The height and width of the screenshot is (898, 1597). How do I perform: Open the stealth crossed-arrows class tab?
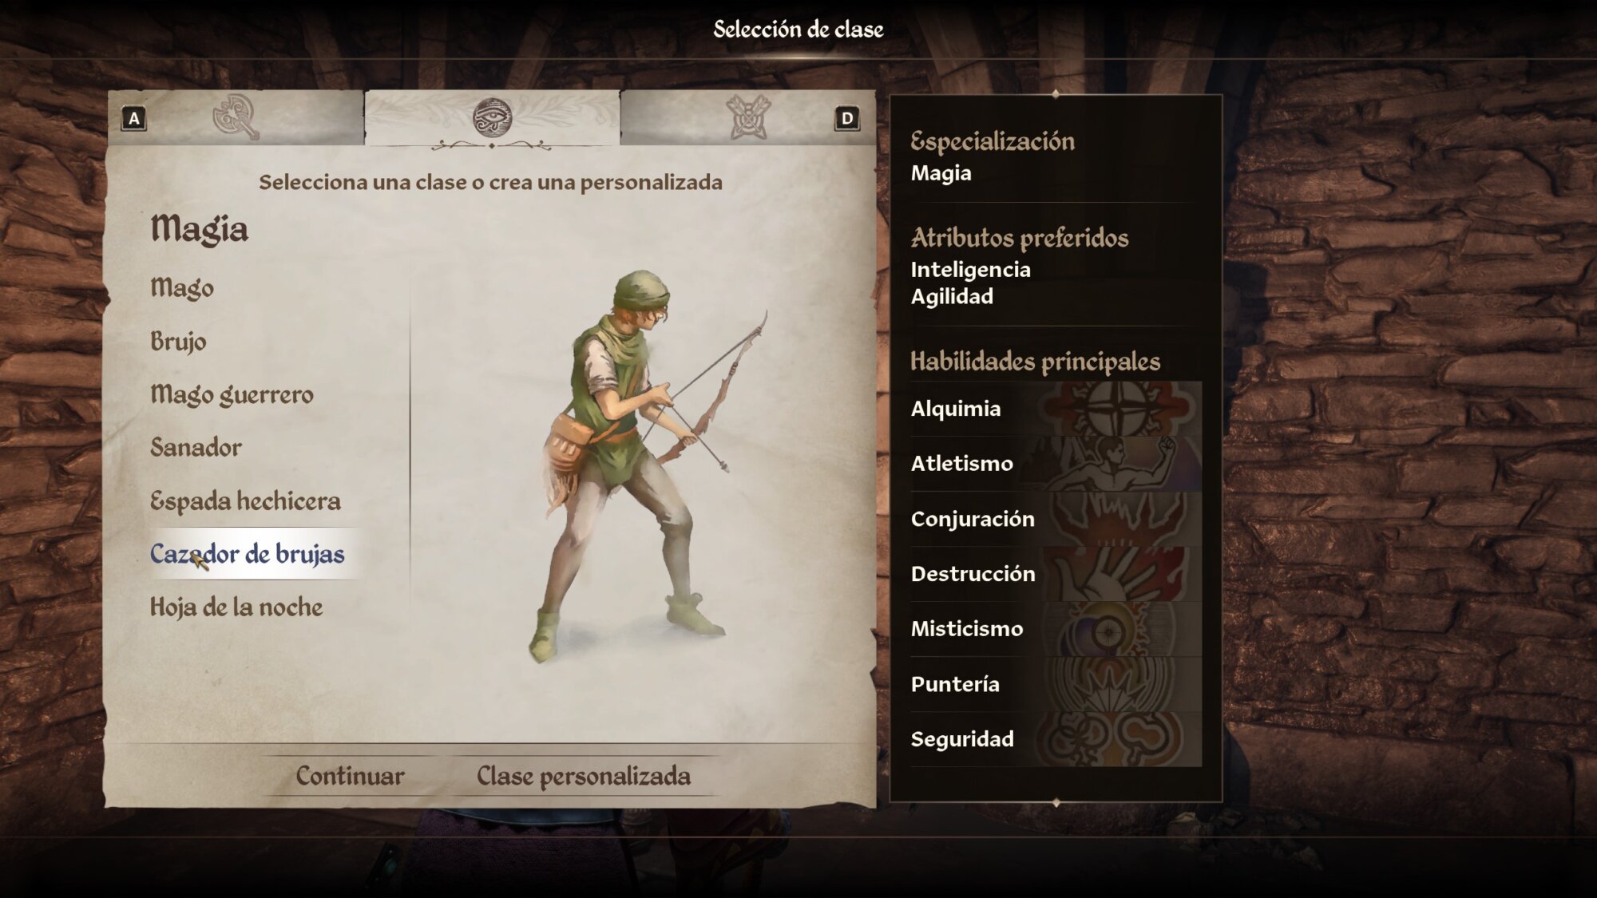[x=747, y=117]
